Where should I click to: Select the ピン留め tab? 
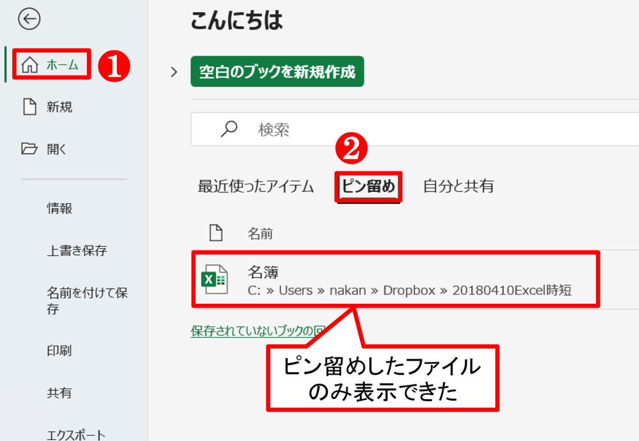[369, 186]
